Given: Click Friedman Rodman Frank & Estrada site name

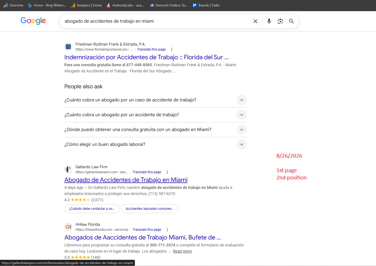Looking at the screenshot, I should click(111, 44).
